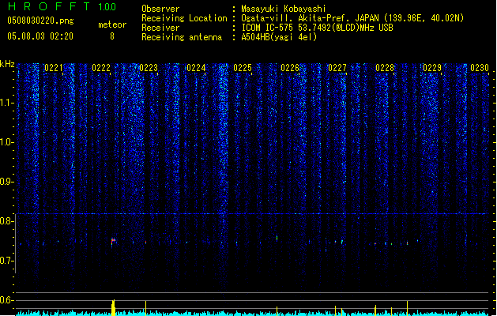Select the Ogata-vill. Akita-Pref. JAPAN location text
Viewport: 497px width, 316px height.
pos(352,18)
